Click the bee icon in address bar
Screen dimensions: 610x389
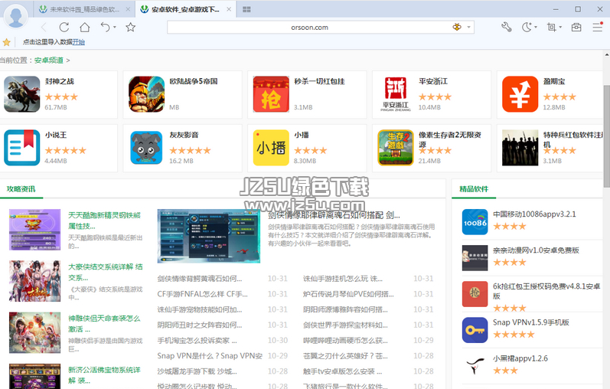click(457, 27)
